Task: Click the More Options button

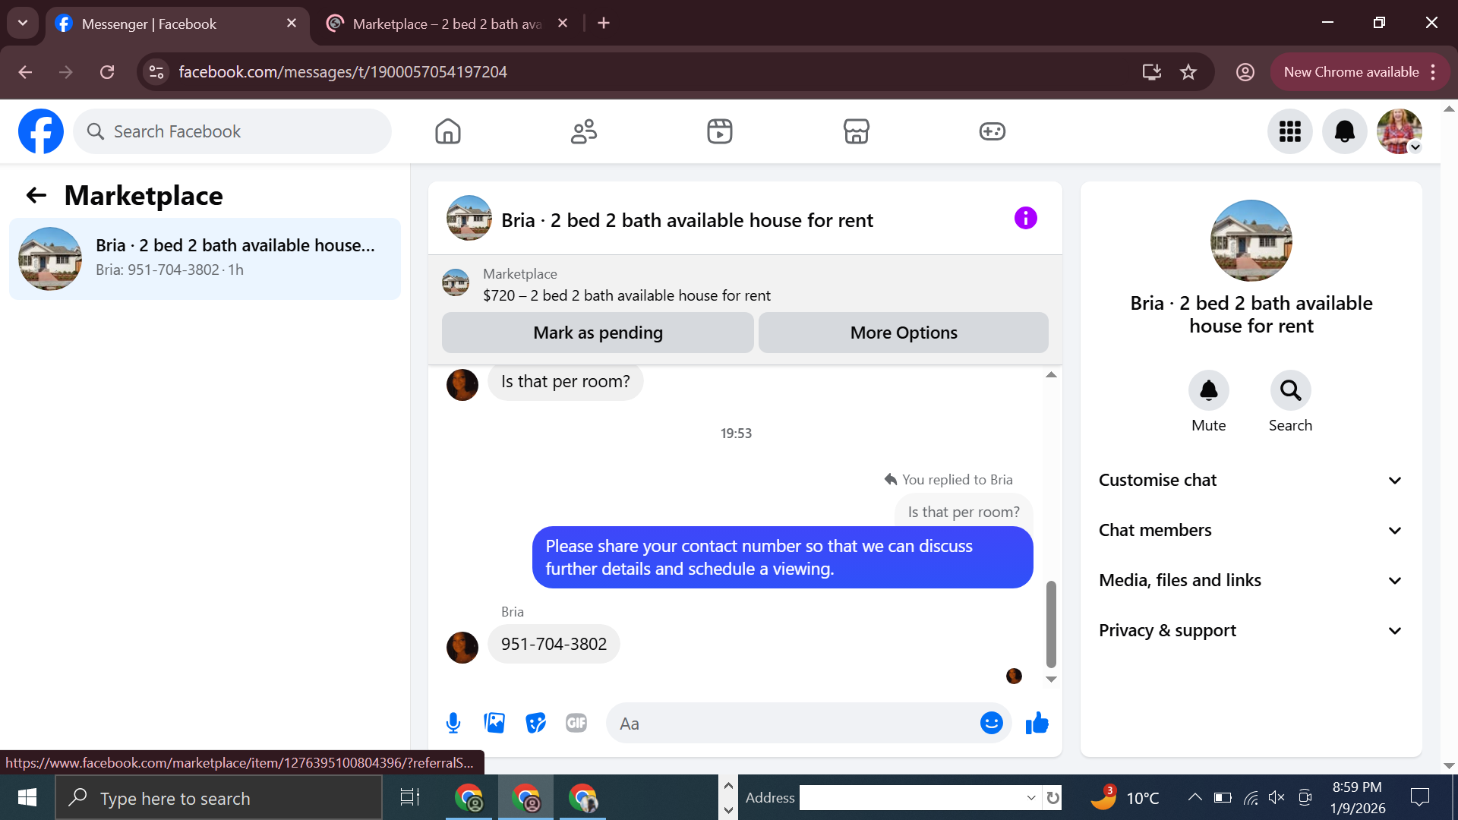Action: [x=903, y=333]
